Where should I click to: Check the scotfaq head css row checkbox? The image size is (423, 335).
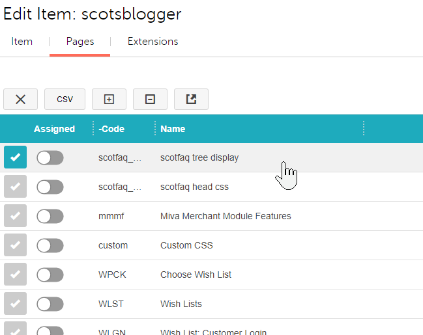coord(15,187)
